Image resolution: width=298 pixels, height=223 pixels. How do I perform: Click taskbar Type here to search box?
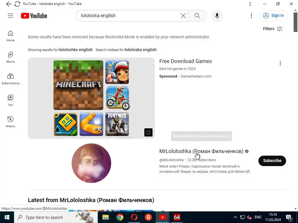click(x=56, y=217)
